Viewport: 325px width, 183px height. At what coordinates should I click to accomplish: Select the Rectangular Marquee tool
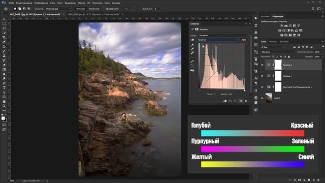(x=4, y=24)
